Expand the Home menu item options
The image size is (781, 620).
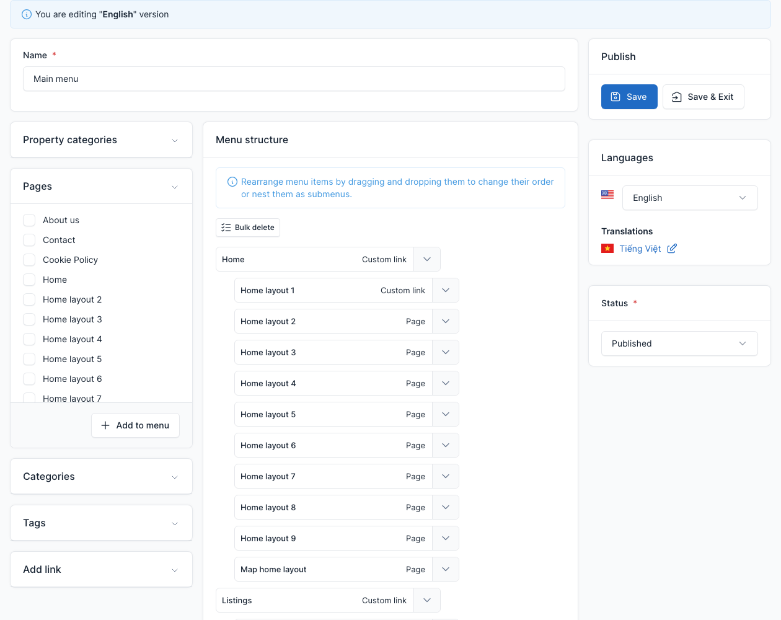coord(427,259)
